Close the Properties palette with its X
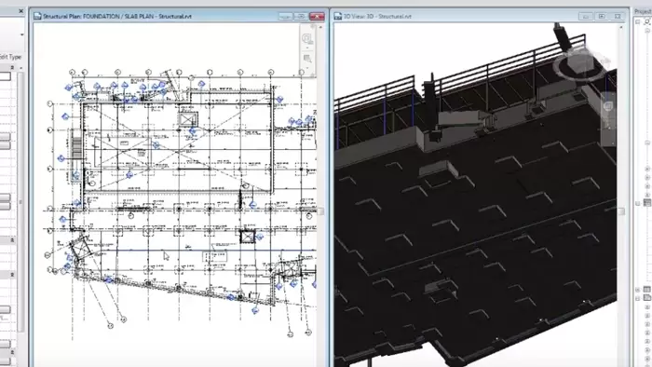The width and height of the screenshot is (652, 367). pyautogui.click(x=20, y=11)
